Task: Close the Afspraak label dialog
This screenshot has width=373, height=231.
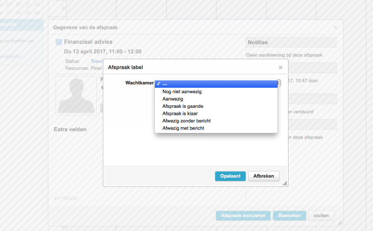Action: 280,67
